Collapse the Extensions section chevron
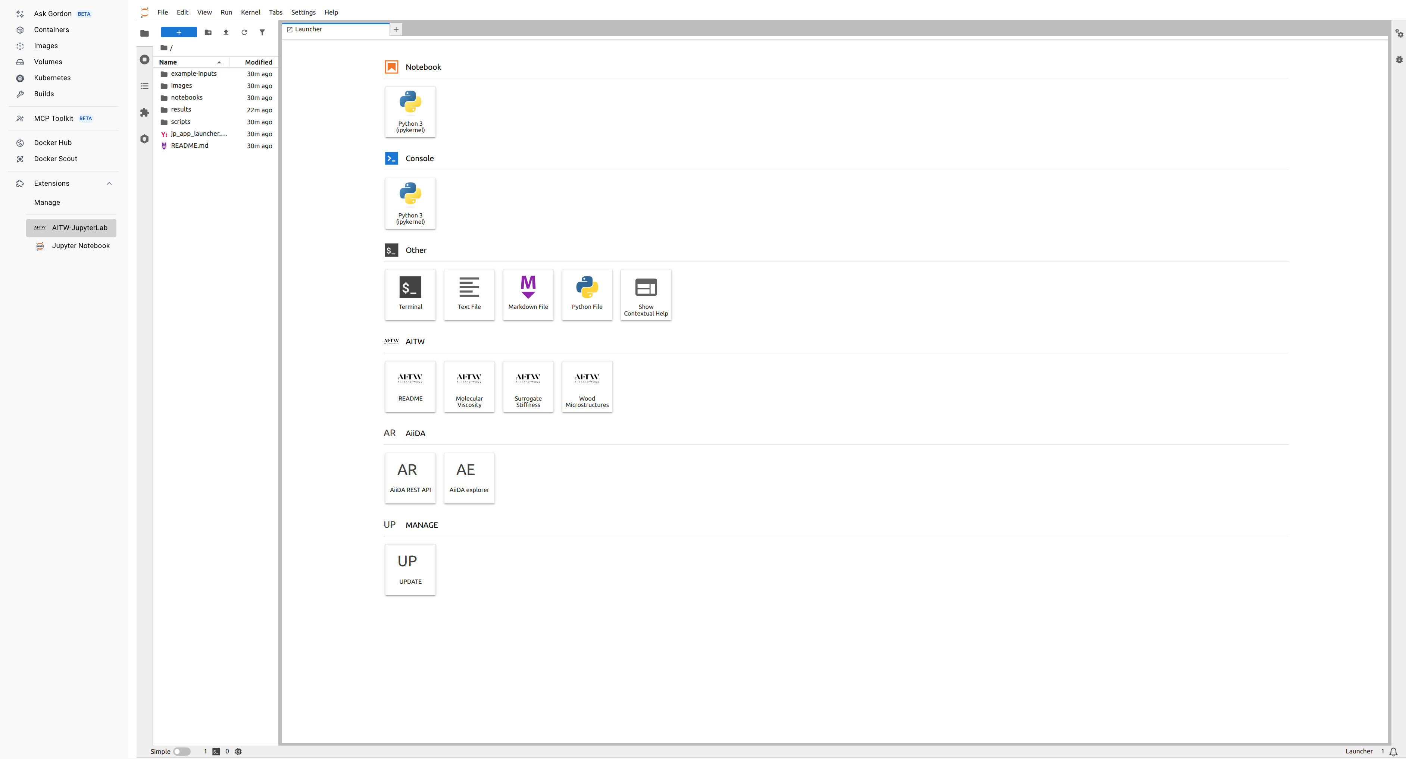Screen dimensions: 1406x759 click(109, 184)
